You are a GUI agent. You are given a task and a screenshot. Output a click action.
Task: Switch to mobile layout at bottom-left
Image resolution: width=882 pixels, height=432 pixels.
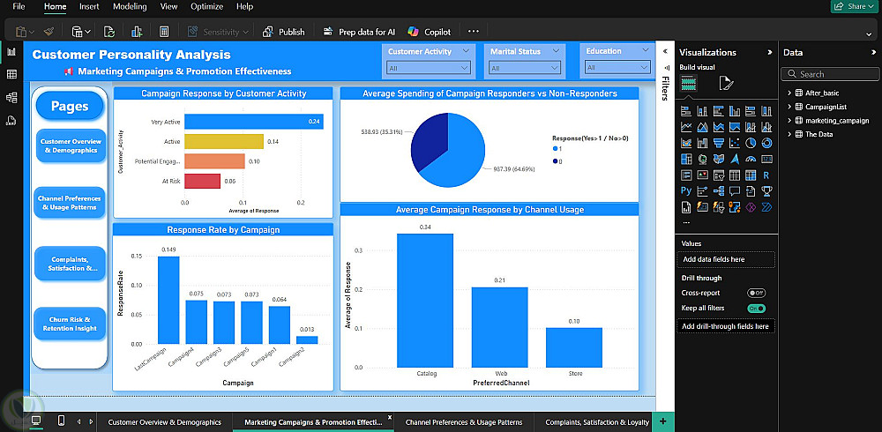coord(62,421)
